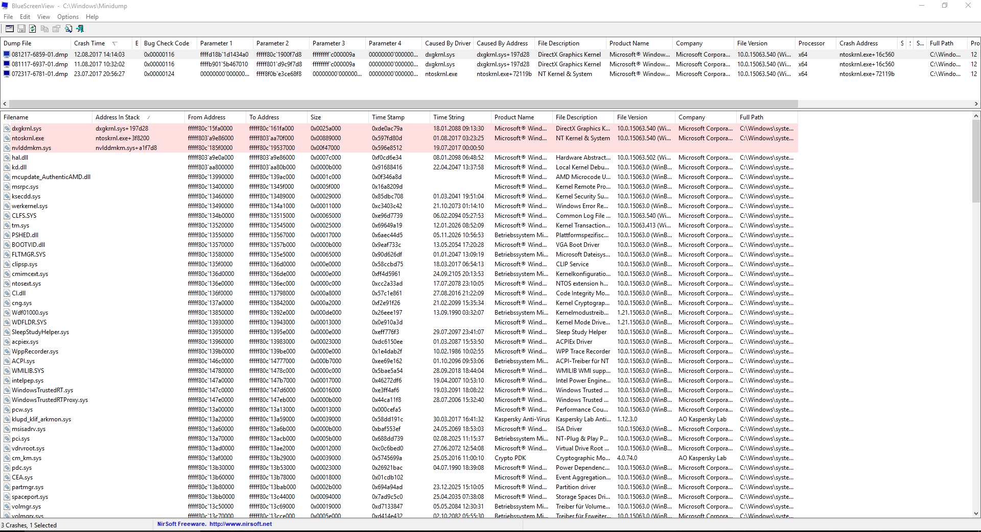The width and height of the screenshot is (981, 532).
Task: Click the nvlddmkm.sys+a1f7d8 stack address
Action: point(126,148)
